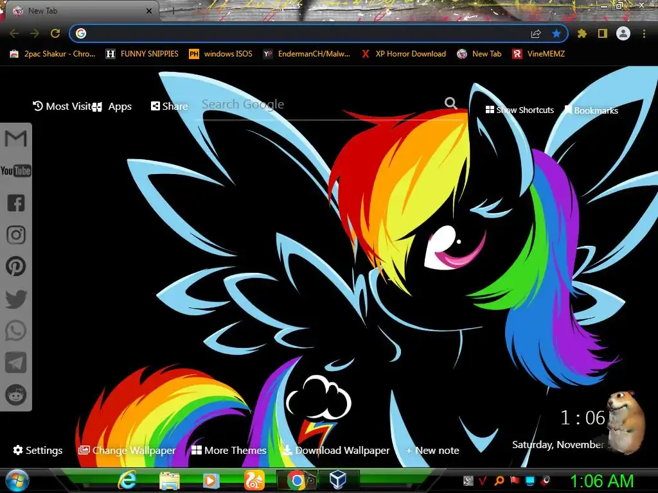Open the Bookmarks menu on the page
The height and width of the screenshot is (493, 658).
[591, 110]
